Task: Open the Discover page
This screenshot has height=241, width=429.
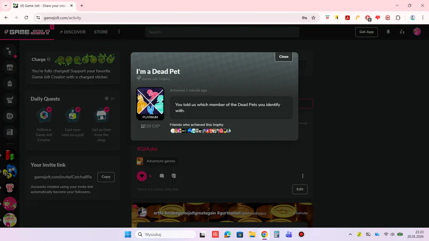Action: coord(72,32)
